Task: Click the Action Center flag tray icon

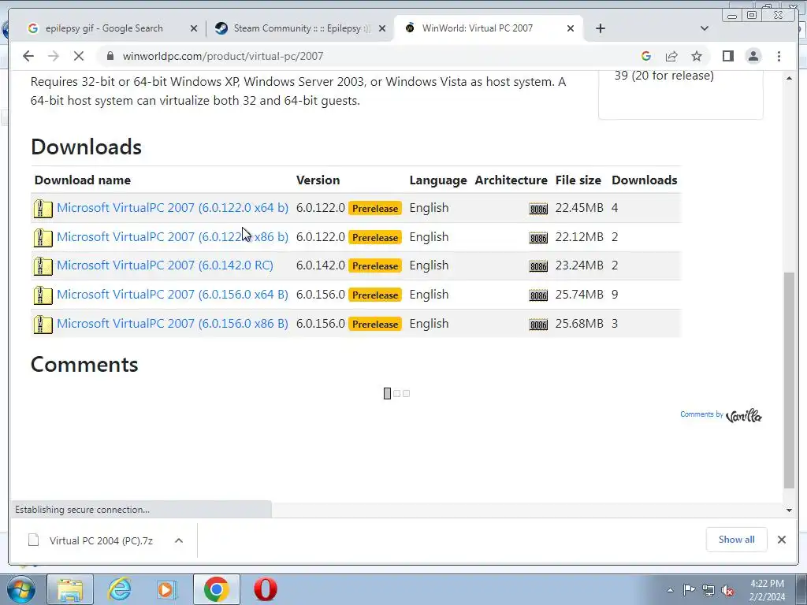Action: tap(689, 590)
